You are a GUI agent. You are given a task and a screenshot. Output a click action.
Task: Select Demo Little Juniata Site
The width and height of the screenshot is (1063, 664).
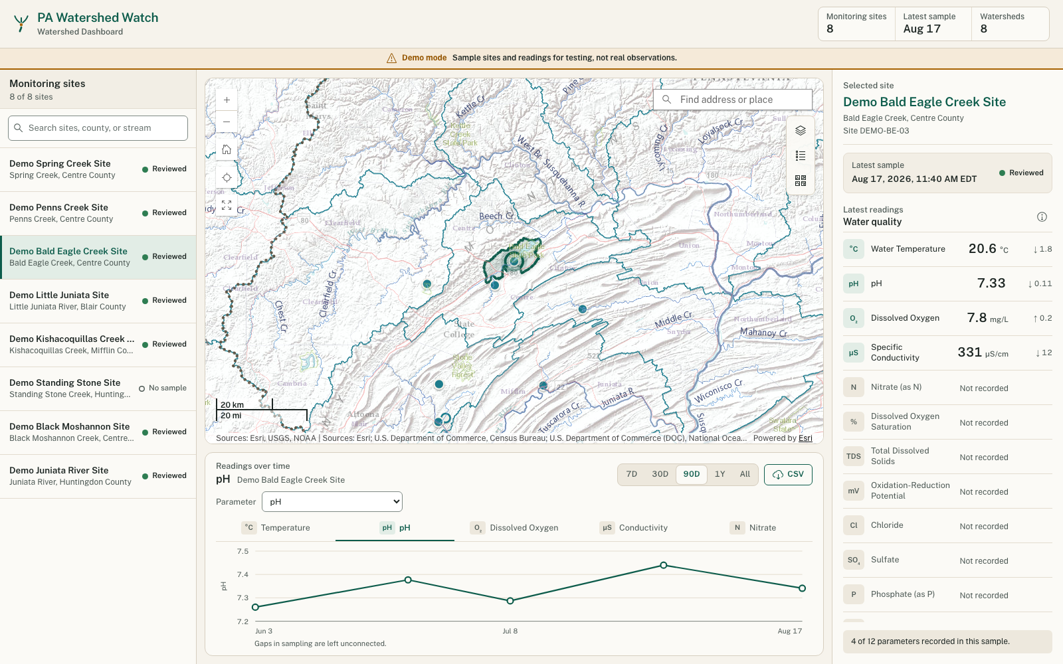pos(98,301)
